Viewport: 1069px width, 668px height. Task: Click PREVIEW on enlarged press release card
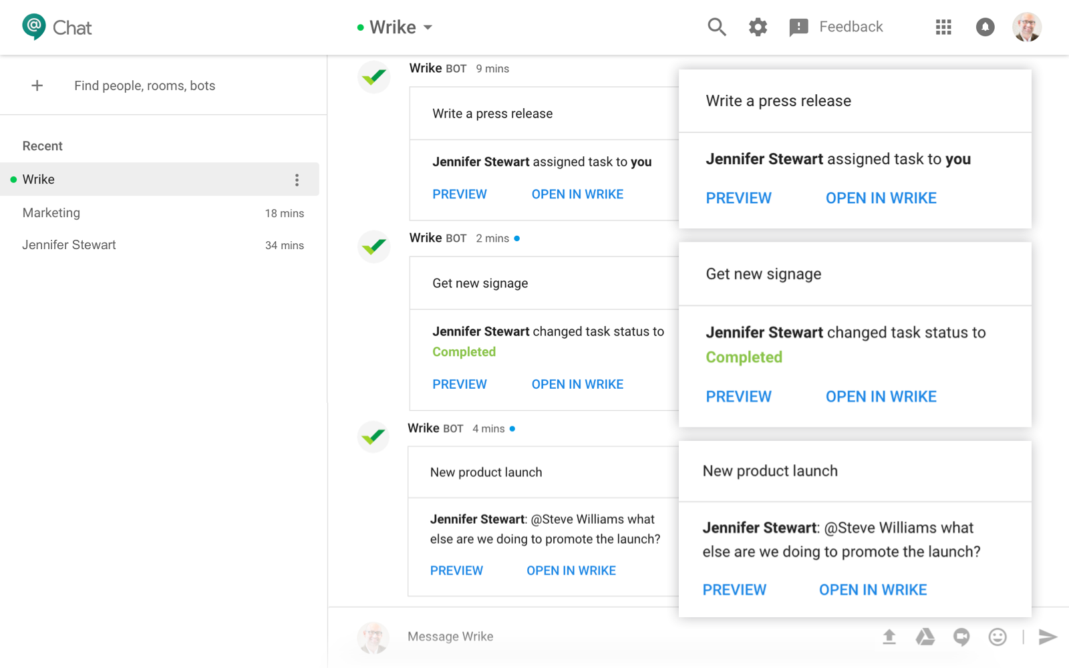click(x=739, y=198)
